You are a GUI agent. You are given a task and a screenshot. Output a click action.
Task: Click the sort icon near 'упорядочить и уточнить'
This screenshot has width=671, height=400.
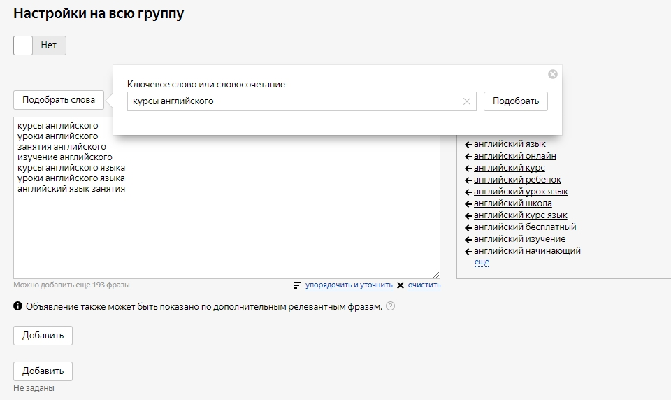tap(298, 285)
